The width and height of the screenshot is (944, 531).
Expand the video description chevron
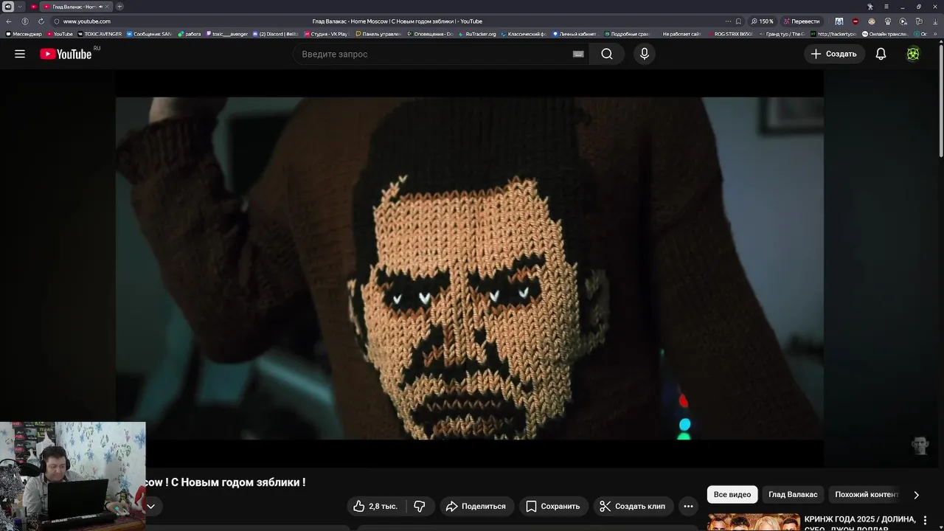150,506
